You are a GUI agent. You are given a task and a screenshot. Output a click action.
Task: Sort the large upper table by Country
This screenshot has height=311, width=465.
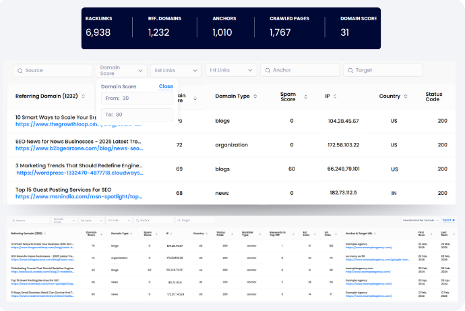point(406,96)
